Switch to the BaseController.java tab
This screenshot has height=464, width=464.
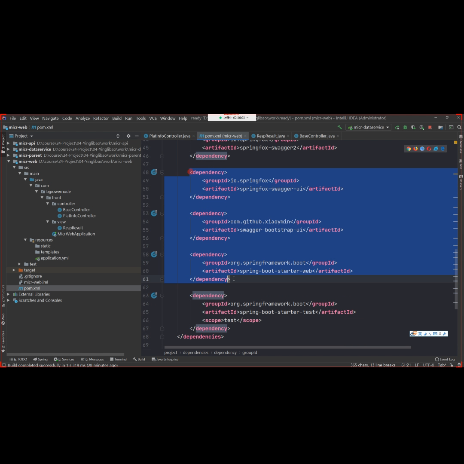click(x=317, y=136)
